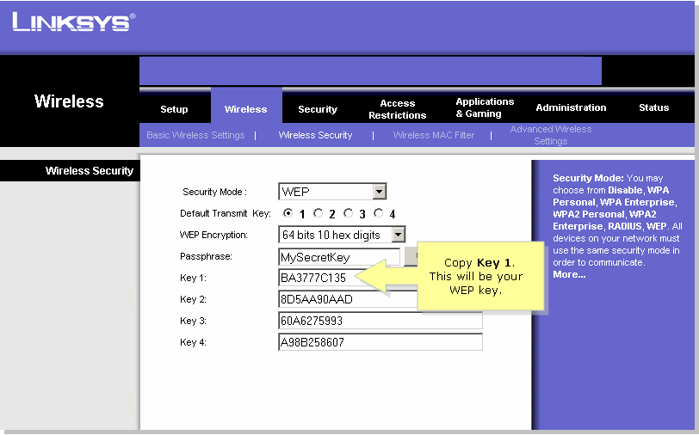Screen dimensions: 699x435
Task: Click the Passphrase input field
Action: pos(339,257)
